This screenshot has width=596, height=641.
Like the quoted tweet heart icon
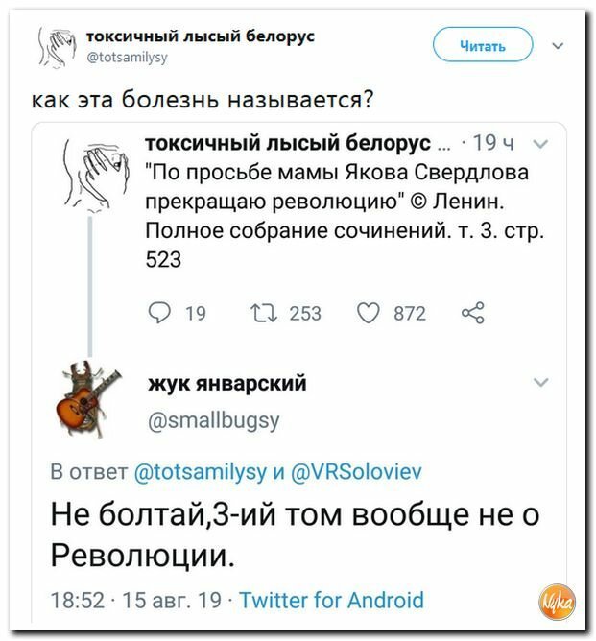tap(369, 314)
